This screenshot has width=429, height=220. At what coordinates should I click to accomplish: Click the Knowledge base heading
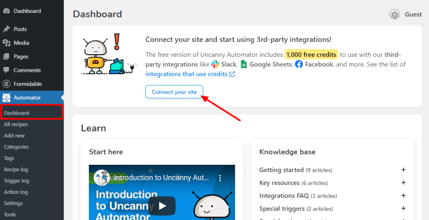[x=287, y=152]
